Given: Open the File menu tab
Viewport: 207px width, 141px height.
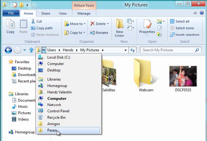Looking at the screenshot, I should click(11, 13).
